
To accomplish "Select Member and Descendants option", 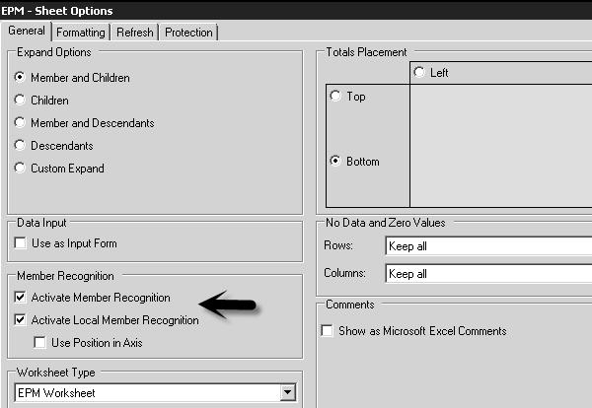I will pos(21,123).
